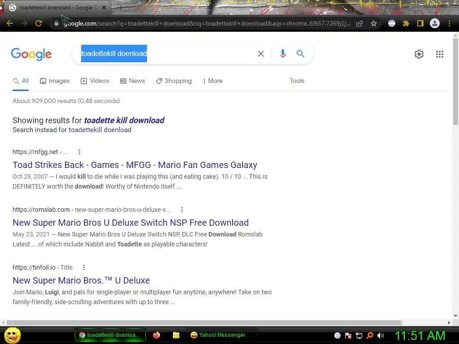The height and width of the screenshot is (344, 459).
Task: Expand the More search categories menu
Action: 213,81
